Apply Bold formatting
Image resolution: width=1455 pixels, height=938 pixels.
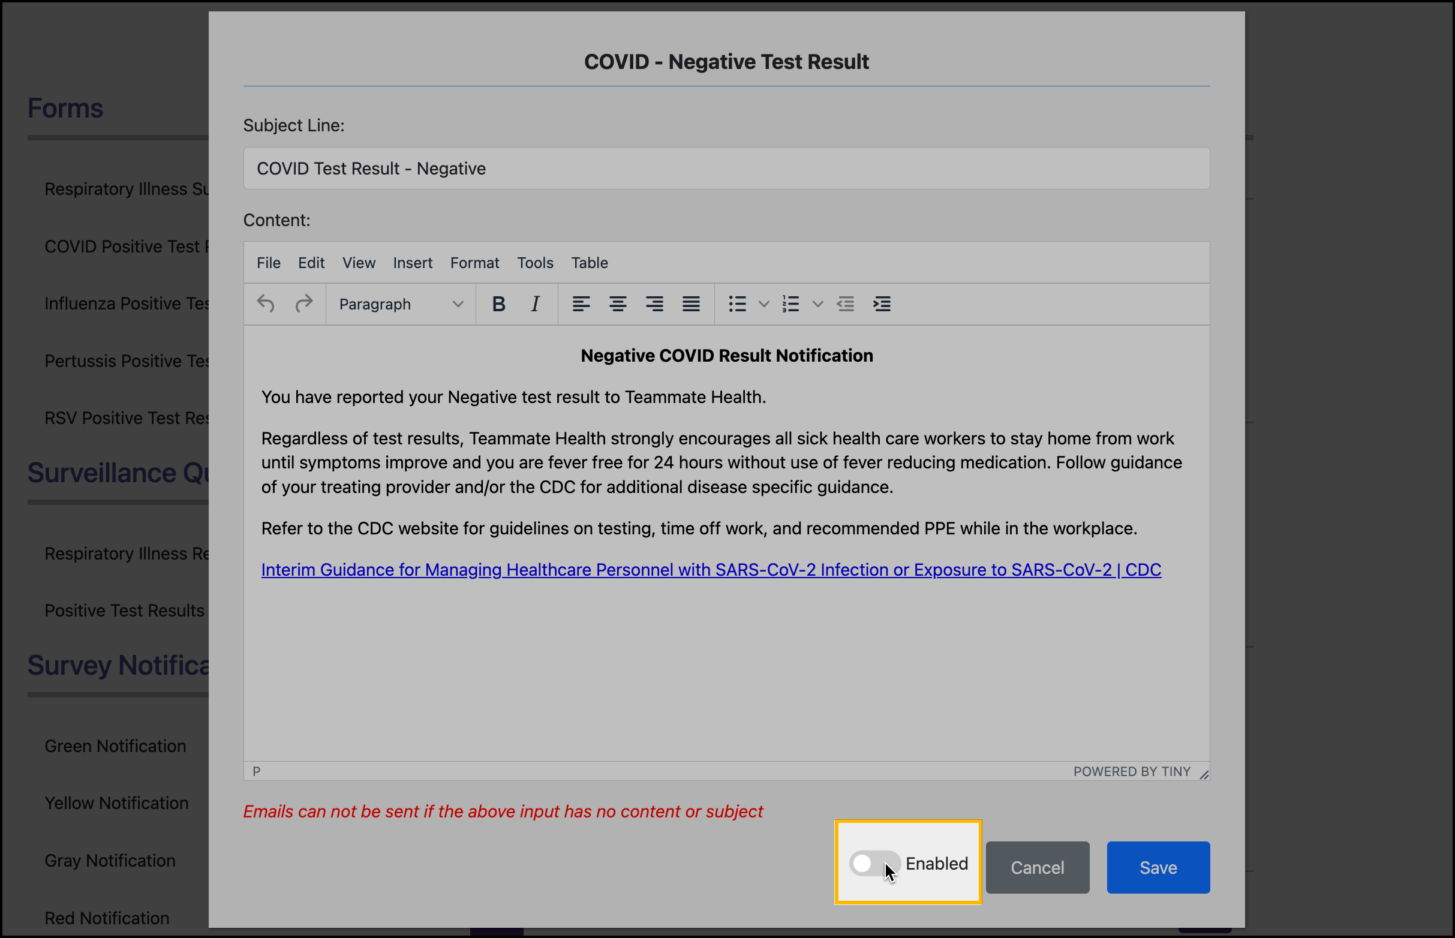[498, 304]
